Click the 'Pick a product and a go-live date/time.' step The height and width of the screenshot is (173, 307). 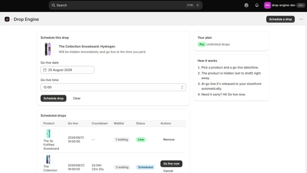click(x=230, y=67)
